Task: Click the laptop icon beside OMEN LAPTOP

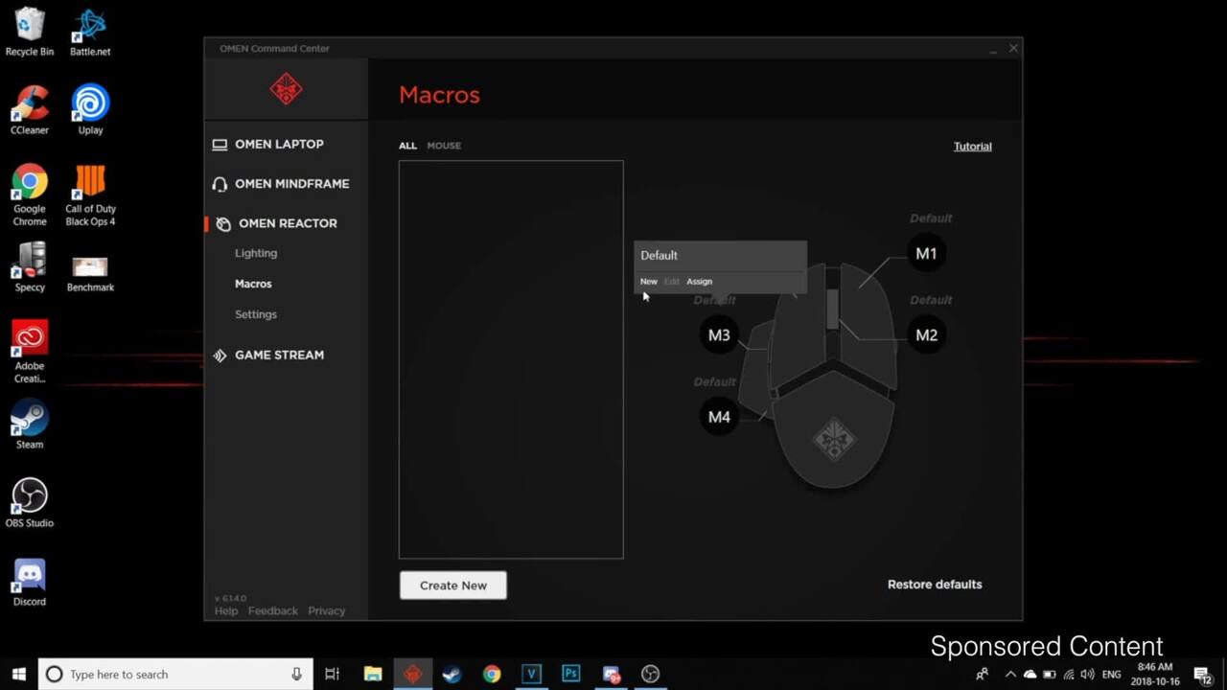Action: coord(220,145)
